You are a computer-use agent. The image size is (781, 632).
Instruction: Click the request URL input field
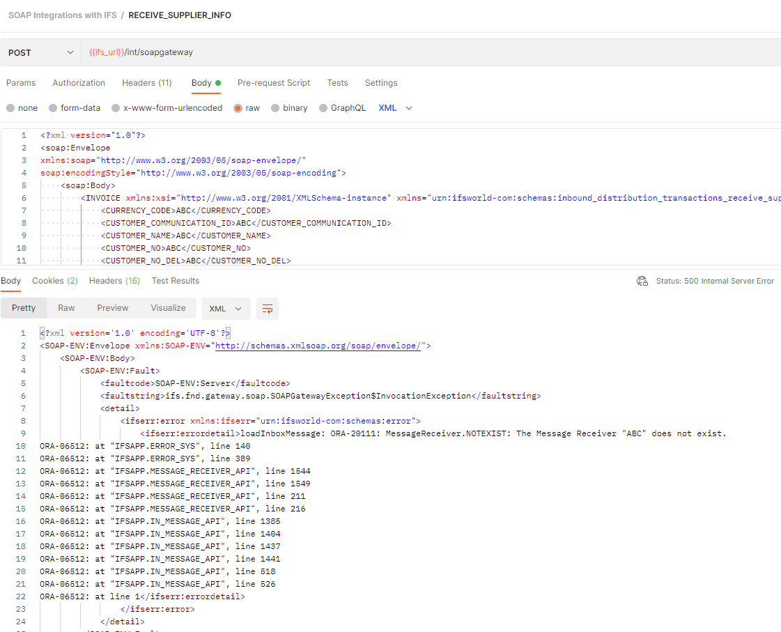tap(431, 52)
